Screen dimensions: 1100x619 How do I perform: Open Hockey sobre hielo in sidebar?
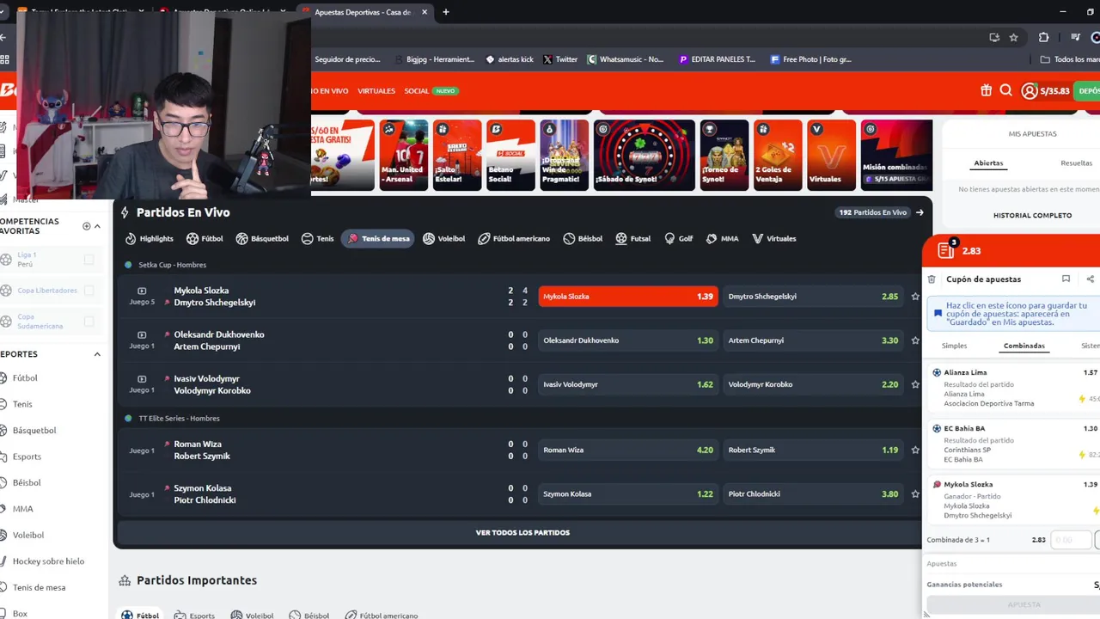(48, 561)
